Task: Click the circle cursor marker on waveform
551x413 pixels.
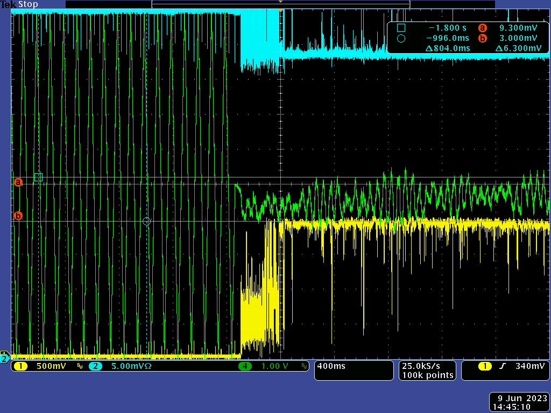Action: coord(146,221)
